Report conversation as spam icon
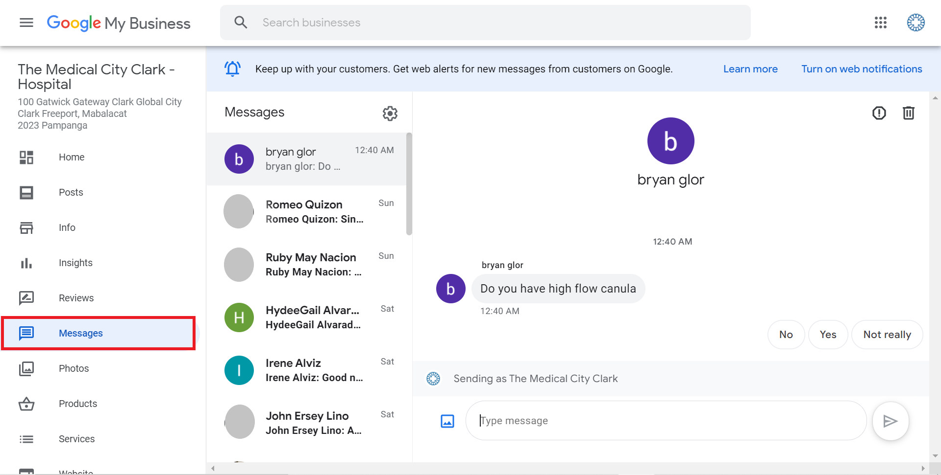The width and height of the screenshot is (941, 475). pyautogui.click(x=879, y=113)
